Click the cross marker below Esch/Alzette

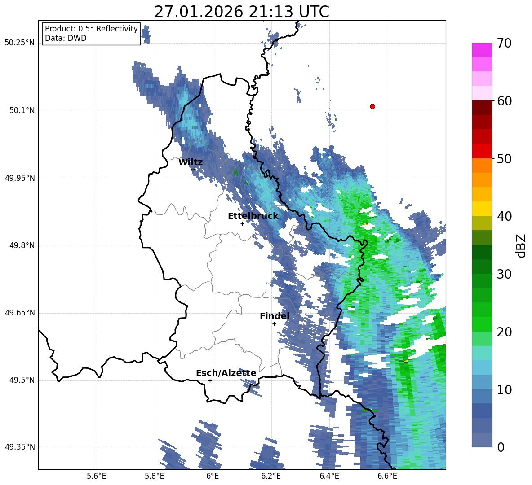click(x=210, y=380)
